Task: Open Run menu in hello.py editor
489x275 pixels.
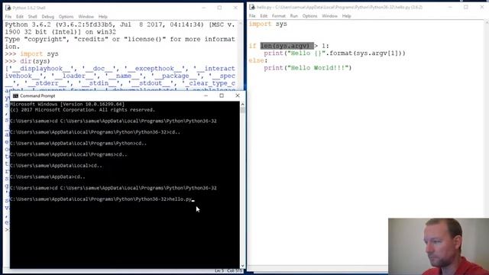Action: pos(293,16)
